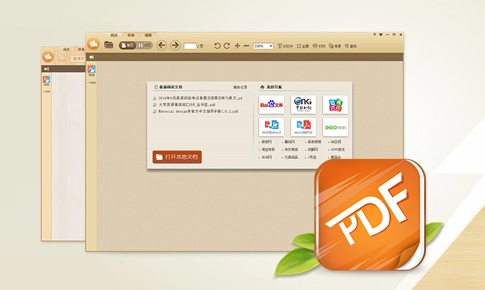This screenshot has width=485, height=290.
Task: Open the 360导航 tile
Action: [x=335, y=128]
